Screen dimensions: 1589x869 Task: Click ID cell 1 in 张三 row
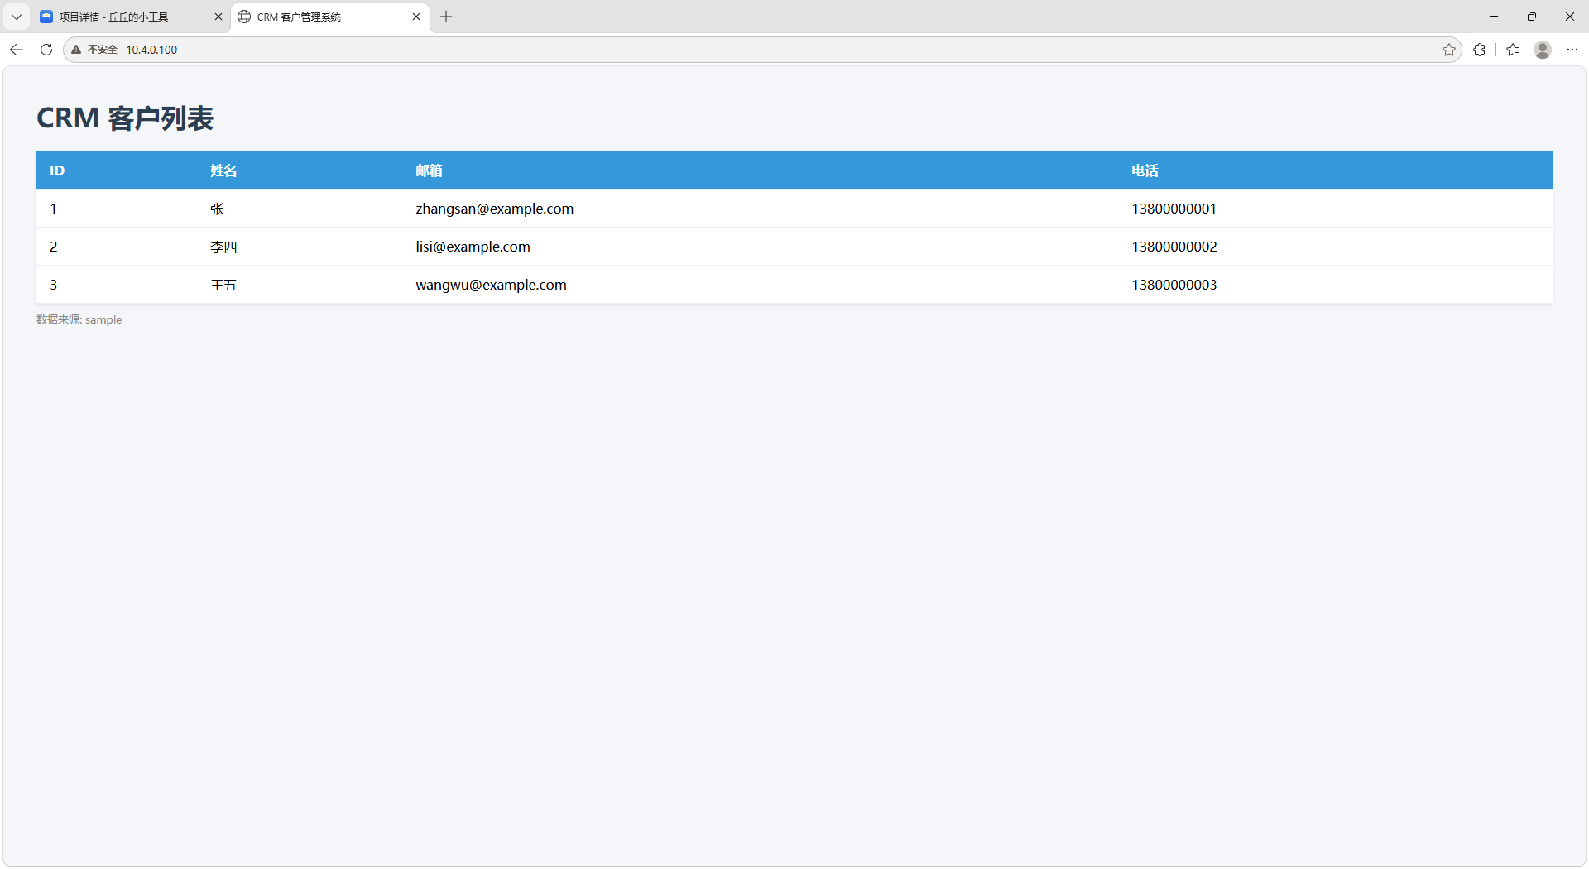pyautogui.click(x=53, y=209)
